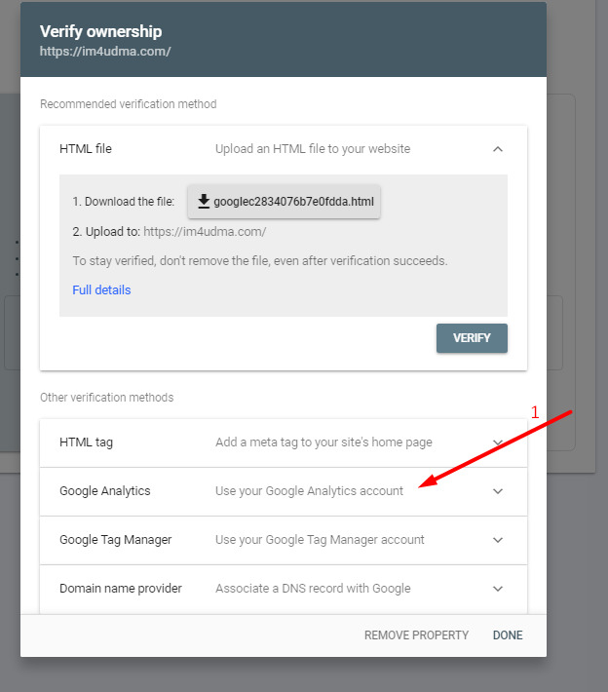Click the Upload to https://im4udma.com/ text

tap(169, 231)
